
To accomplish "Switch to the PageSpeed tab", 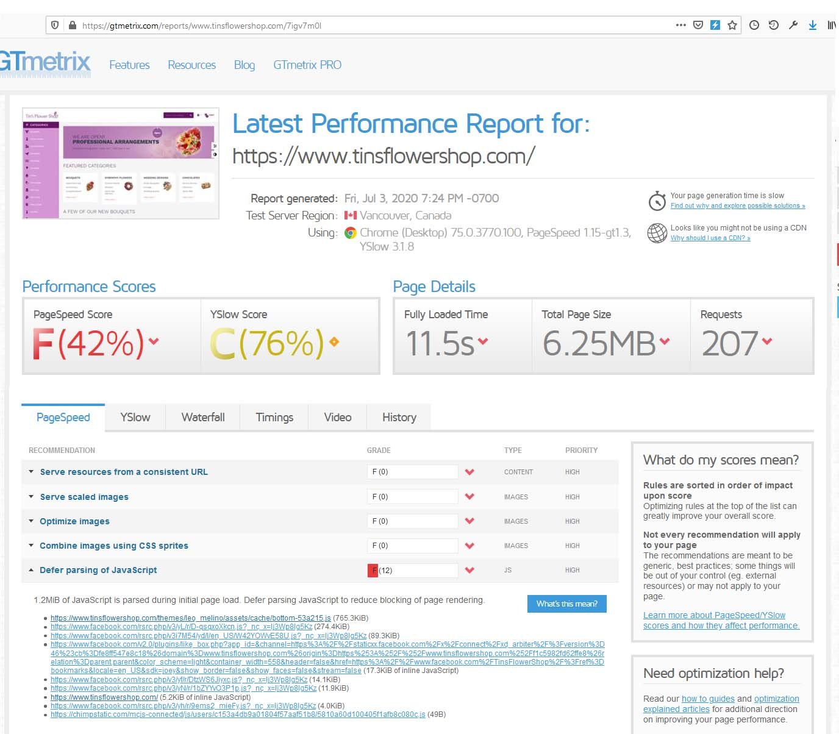I will pos(63,418).
